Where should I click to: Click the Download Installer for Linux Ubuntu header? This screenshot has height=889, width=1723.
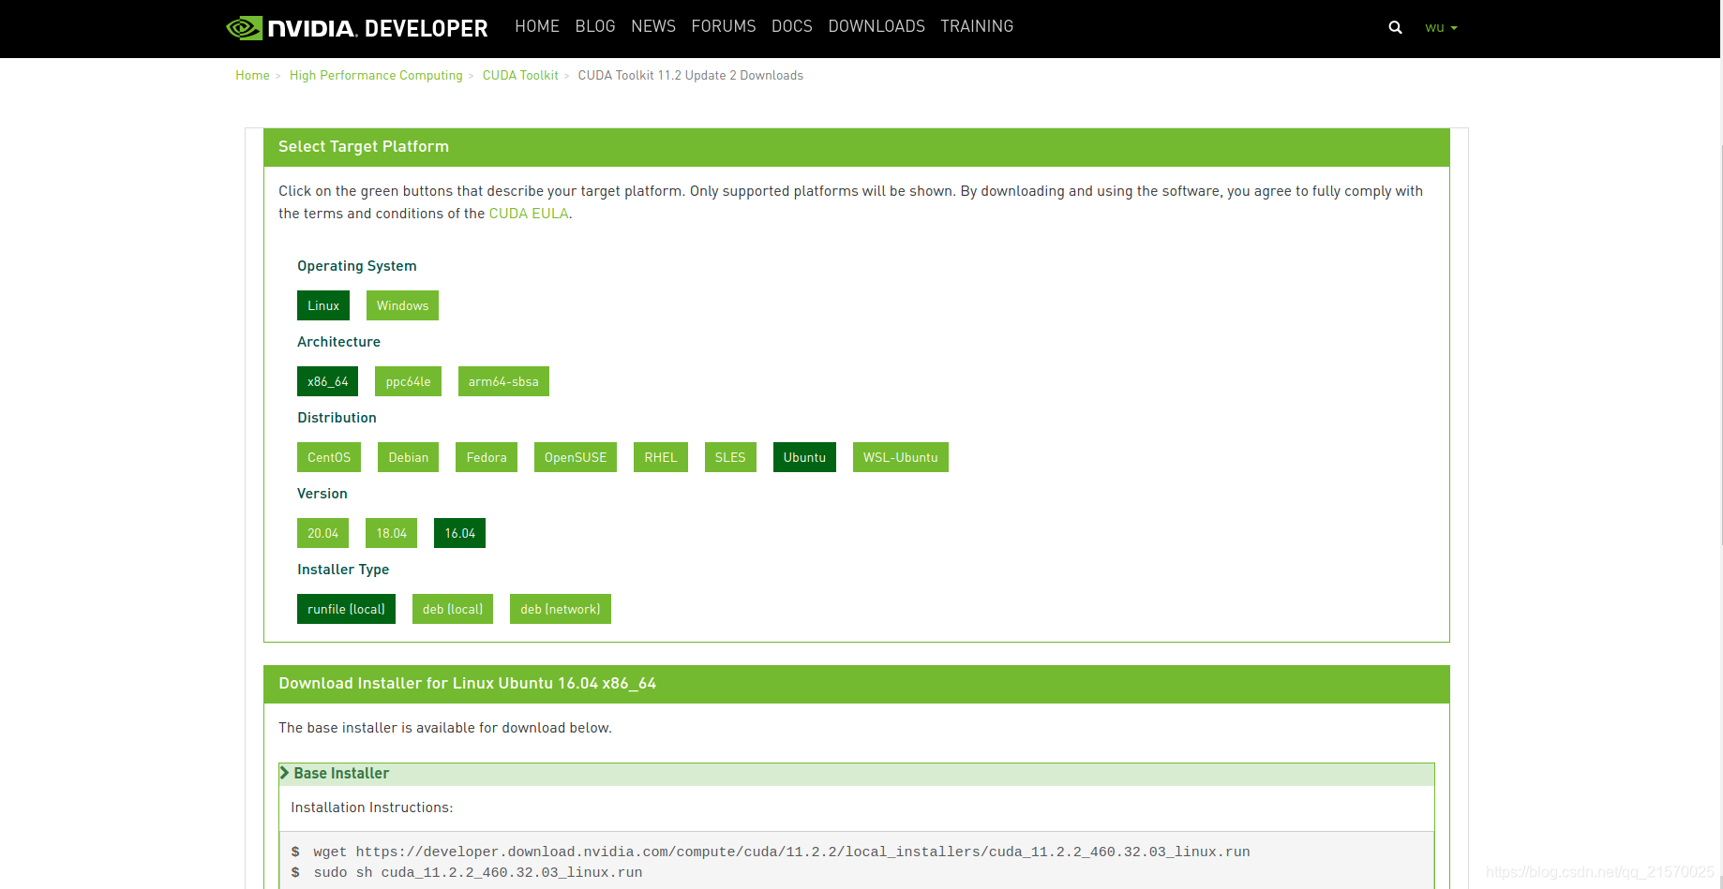[x=857, y=684]
